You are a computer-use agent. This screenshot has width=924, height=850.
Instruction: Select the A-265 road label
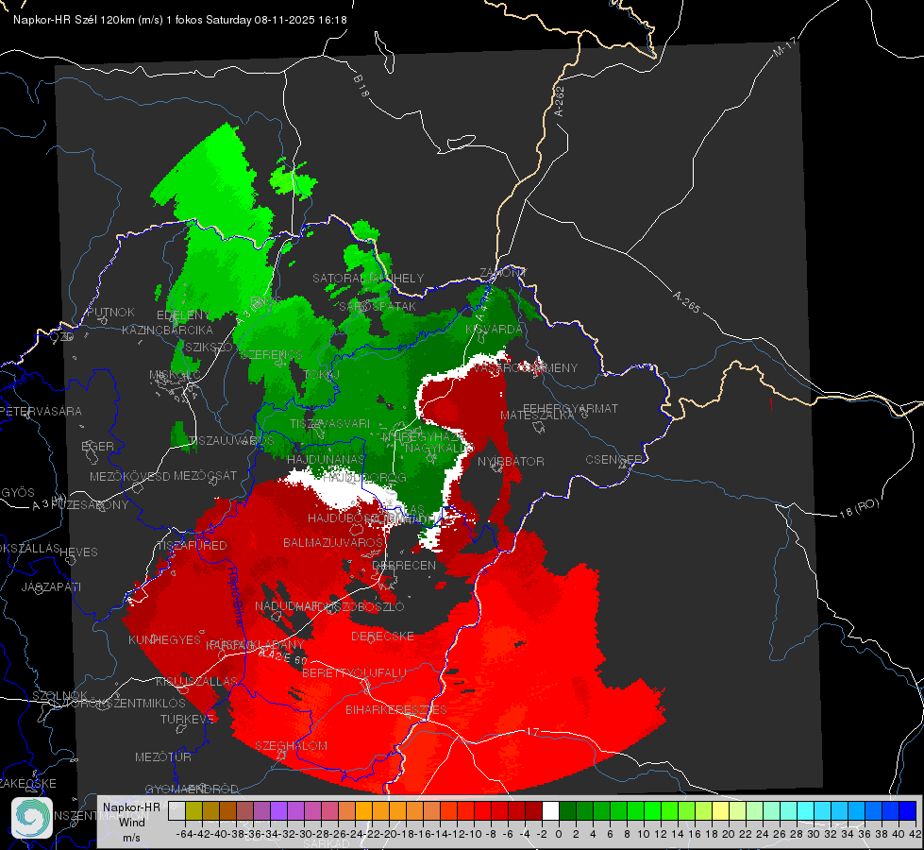pos(686,302)
